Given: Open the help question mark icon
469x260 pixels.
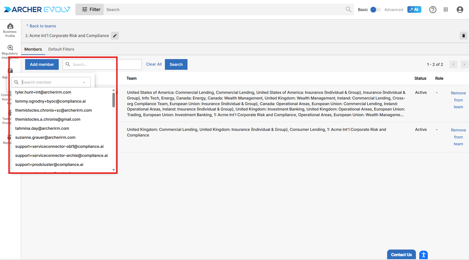Looking at the screenshot, I should (x=433, y=10).
